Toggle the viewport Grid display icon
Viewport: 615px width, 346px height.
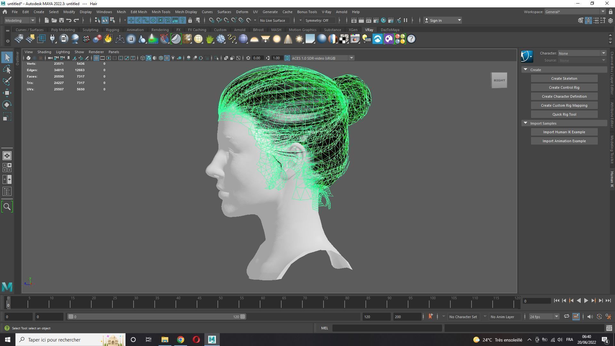96,58
